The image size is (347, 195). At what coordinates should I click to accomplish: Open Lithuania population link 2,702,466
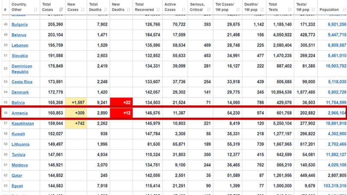point(337,144)
